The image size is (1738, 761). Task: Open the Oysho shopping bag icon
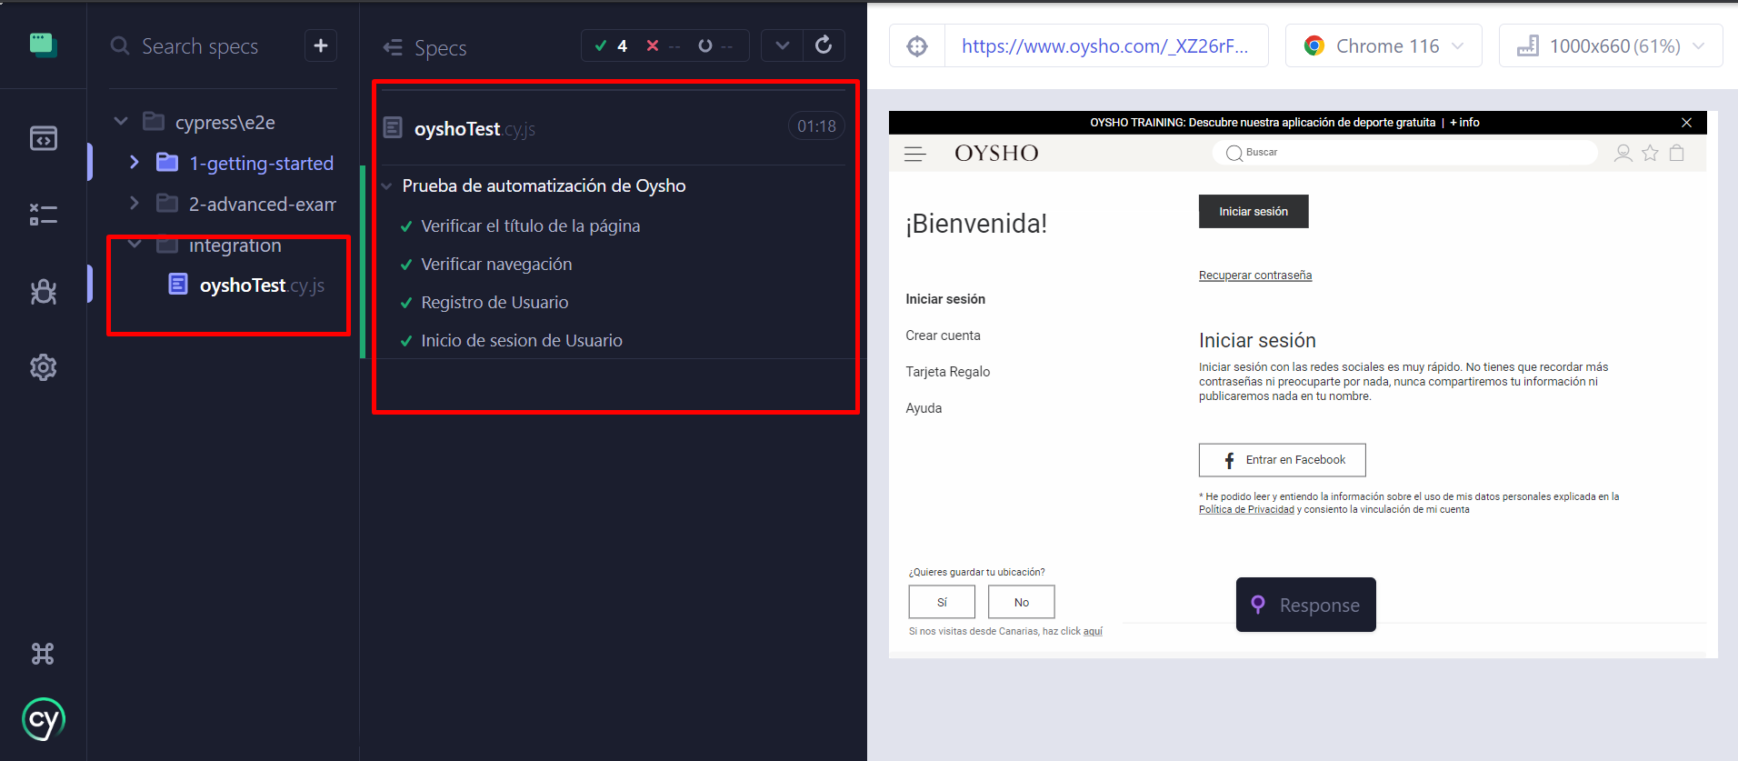1677,153
